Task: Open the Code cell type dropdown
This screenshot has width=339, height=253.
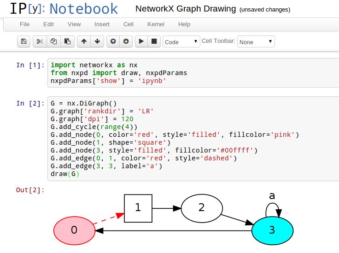Action: [x=181, y=42]
